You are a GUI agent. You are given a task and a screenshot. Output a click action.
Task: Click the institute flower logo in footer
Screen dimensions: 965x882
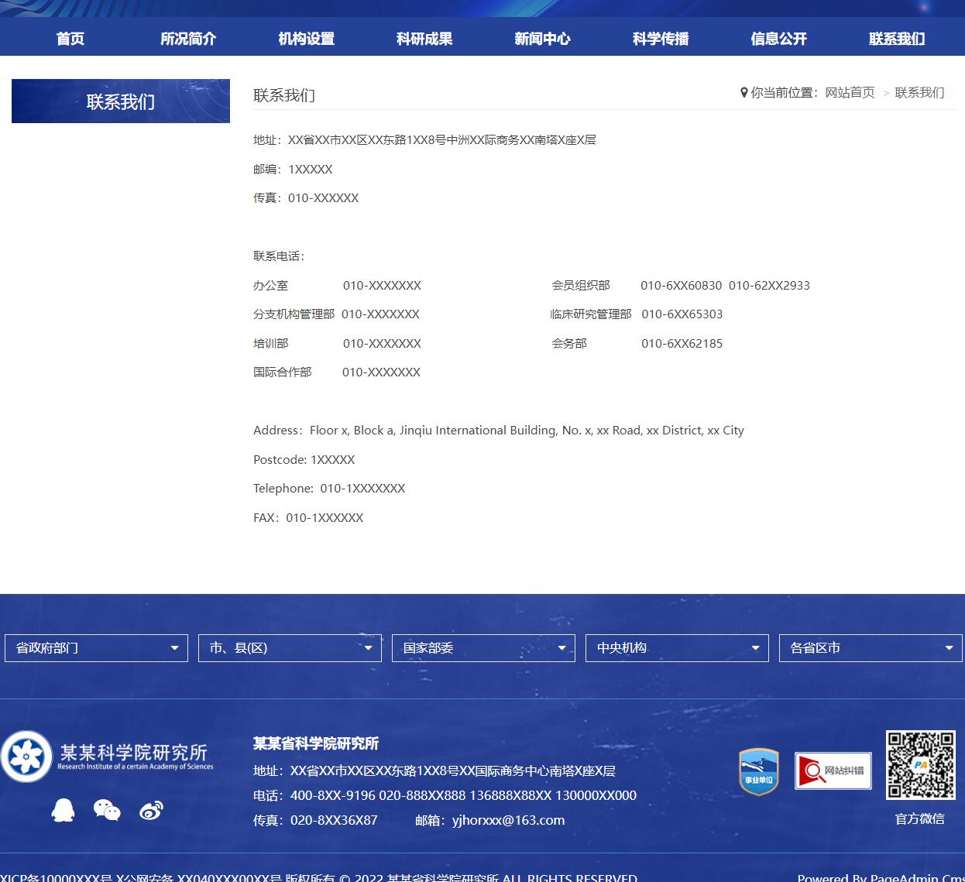coord(27,756)
